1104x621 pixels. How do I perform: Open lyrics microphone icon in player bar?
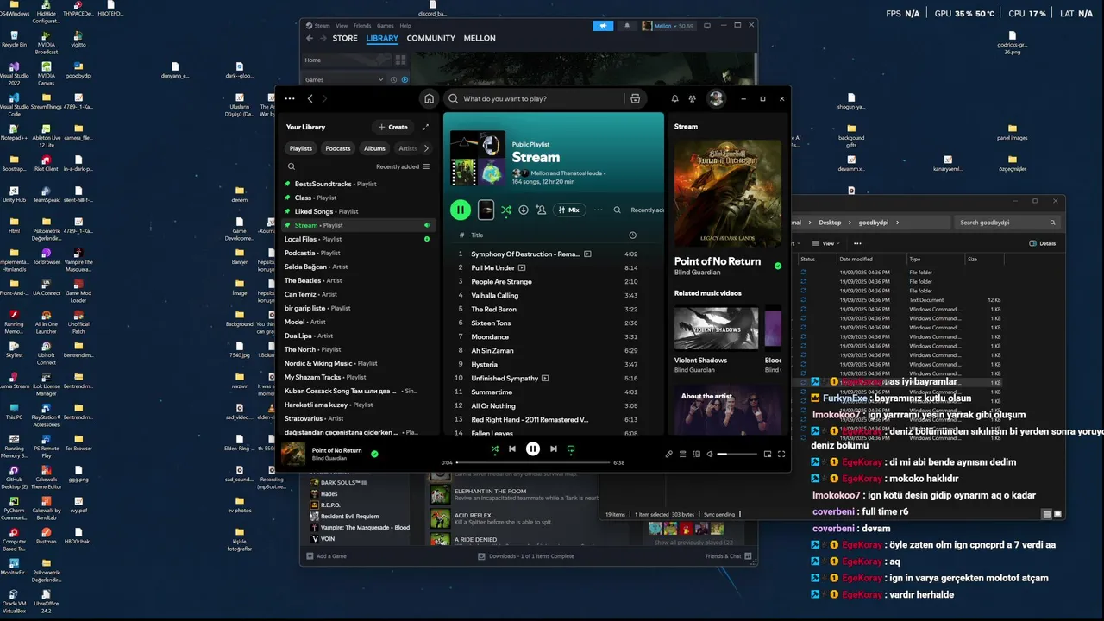pos(668,454)
